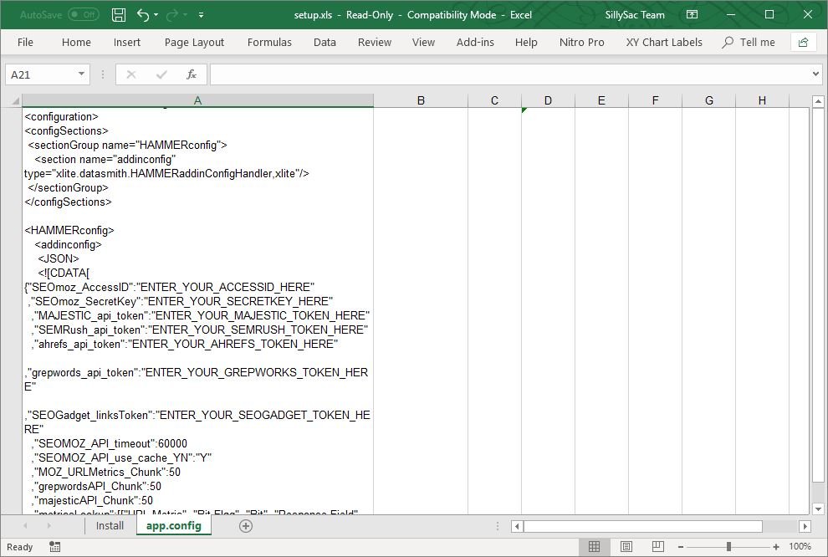
Task: Open Ribbon Display Options icon
Action: (692, 15)
